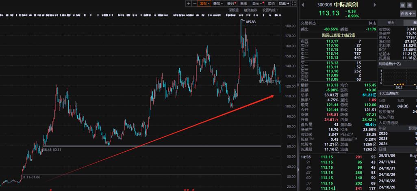Screen dimensions: 417x191
Task: Select the 2025 forecast year row
Action: pyautogui.click(x=397, y=139)
